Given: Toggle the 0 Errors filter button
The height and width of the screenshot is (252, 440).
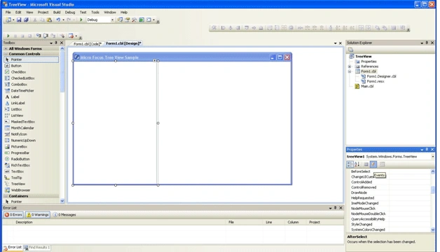Looking at the screenshot, I should [x=13, y=215].
